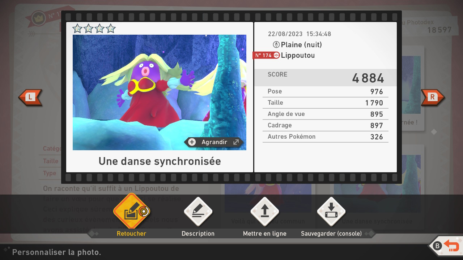The height and width of the screenshot is (260, 463).
Task: Click the Agrandir expand arrows icon
Action: pos(236,142)
